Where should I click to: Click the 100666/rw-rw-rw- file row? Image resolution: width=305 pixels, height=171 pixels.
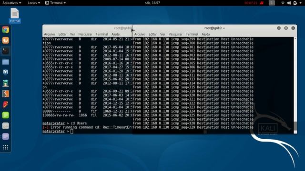(x=88, y=115)
